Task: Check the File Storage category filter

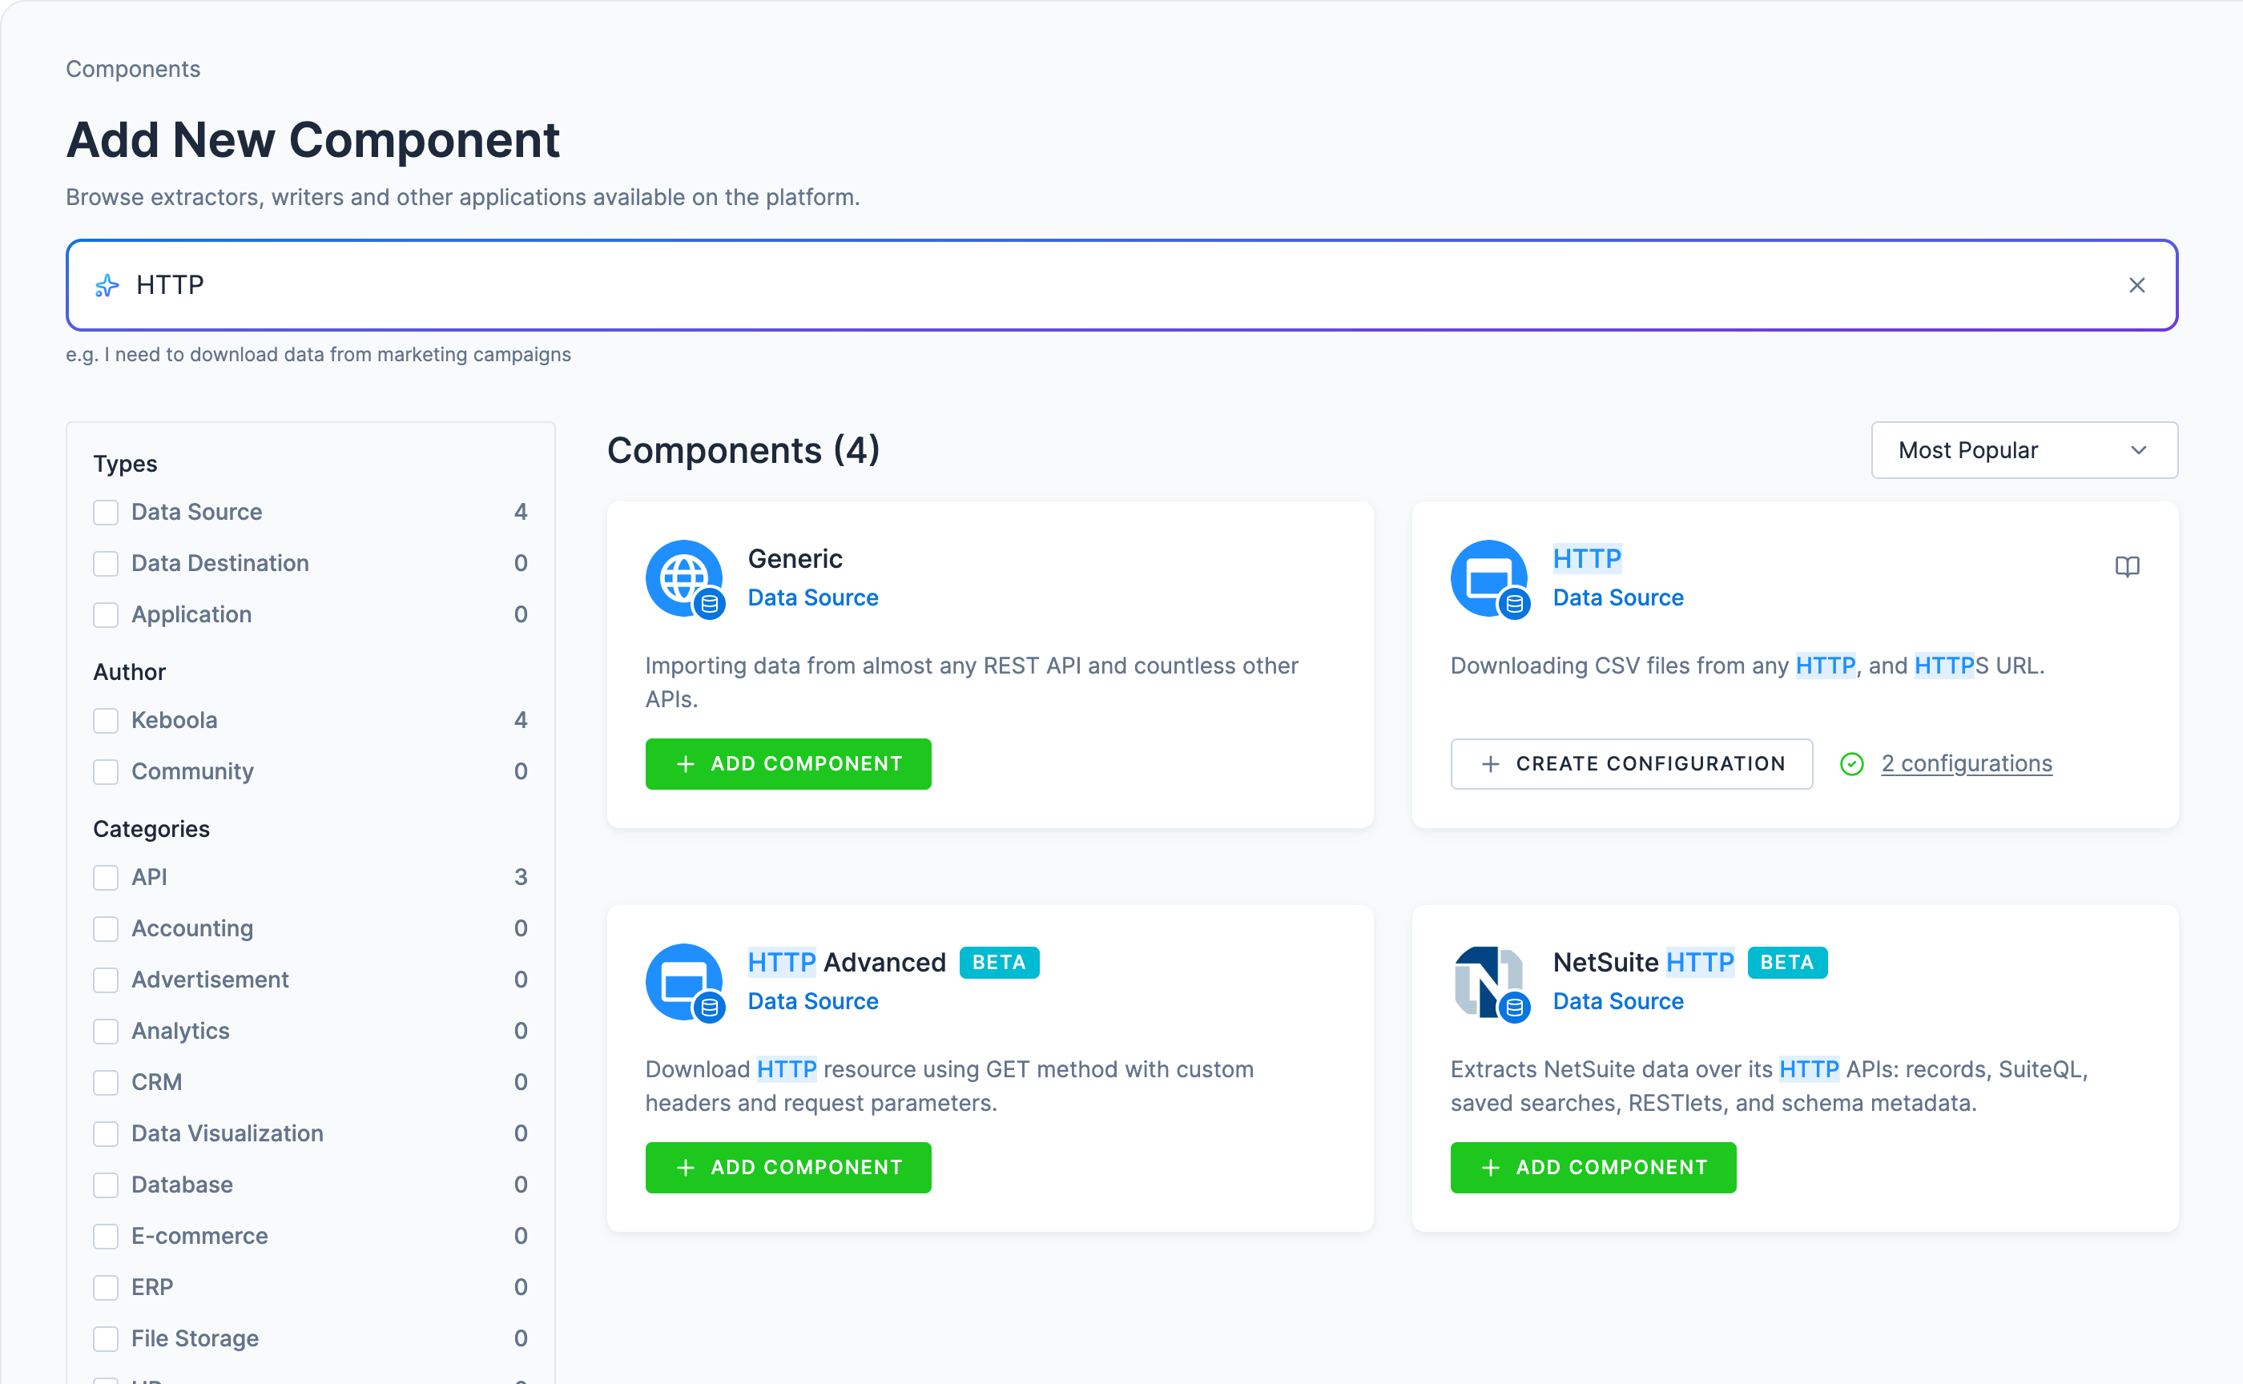Action: coord(107,1339)
